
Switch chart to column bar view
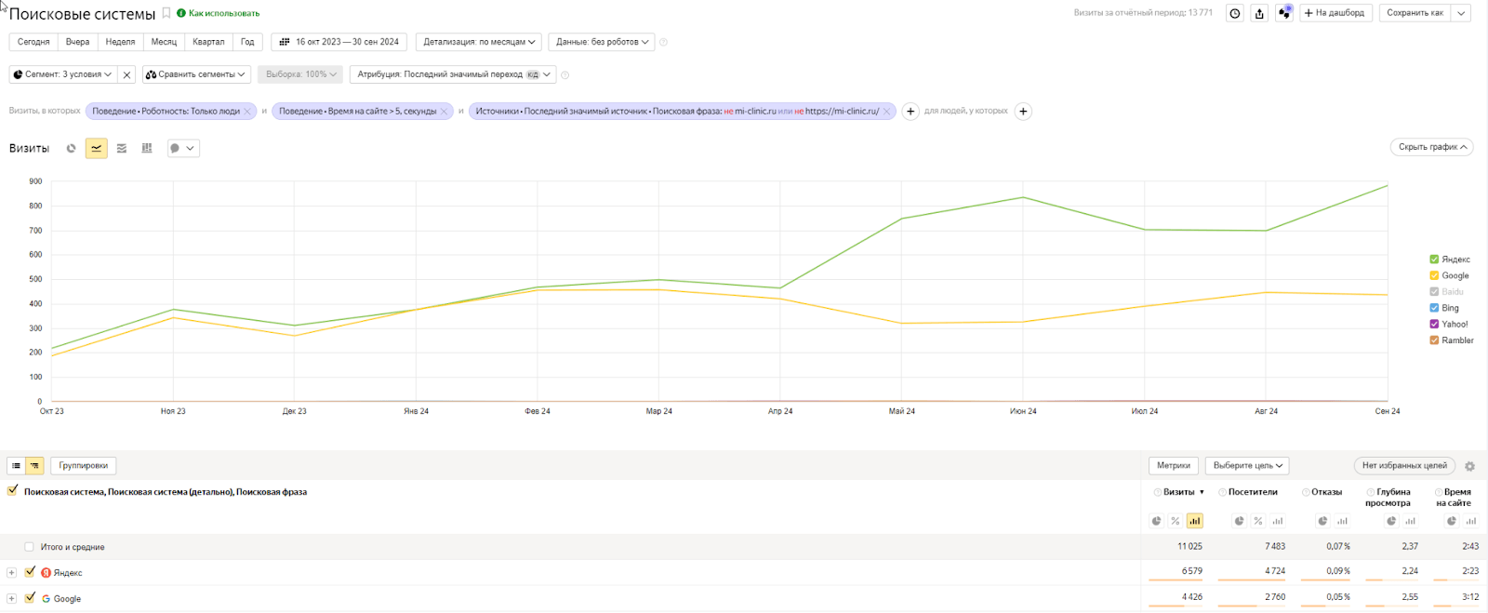click(147, 149)
